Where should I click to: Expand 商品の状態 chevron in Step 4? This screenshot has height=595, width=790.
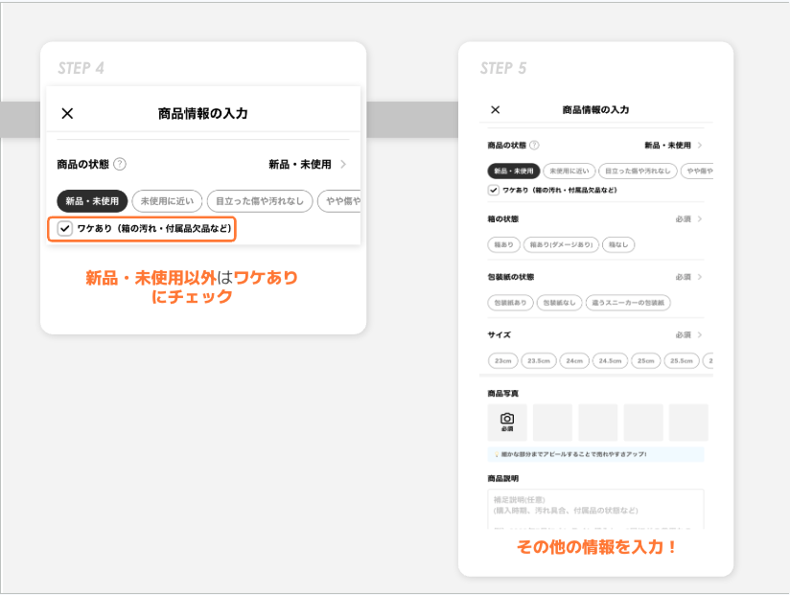[x=343, y=165]
